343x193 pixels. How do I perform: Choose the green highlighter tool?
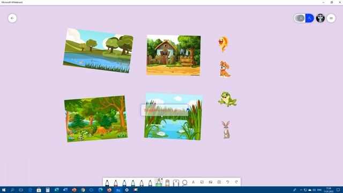(x=159, y=182)
